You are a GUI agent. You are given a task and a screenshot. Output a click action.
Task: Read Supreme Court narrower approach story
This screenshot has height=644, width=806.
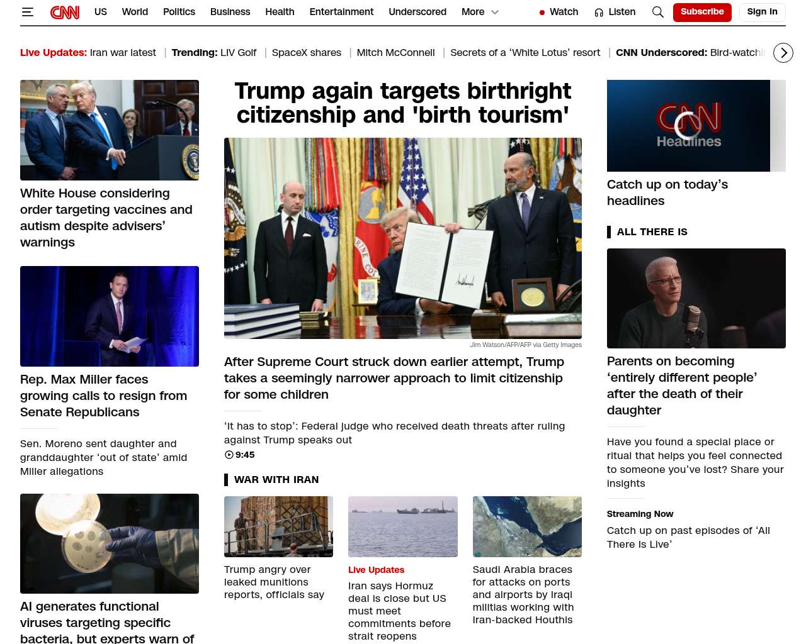(394, 378)
